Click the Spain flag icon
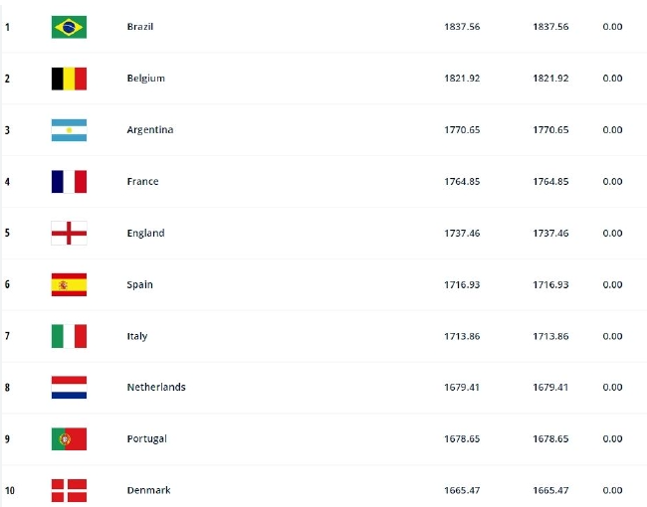This screenshot has height=507, width=647. pyautogui.click(x=69, y=285)
